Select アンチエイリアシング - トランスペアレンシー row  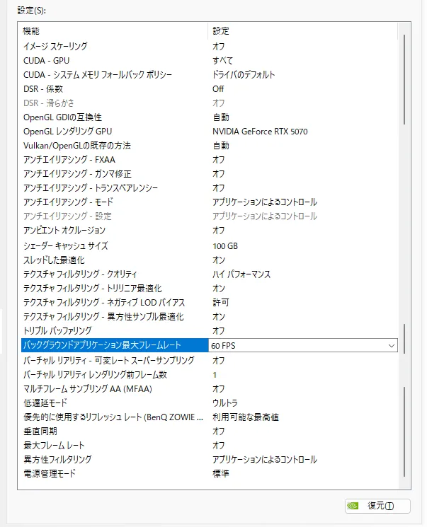pos(210,188)
